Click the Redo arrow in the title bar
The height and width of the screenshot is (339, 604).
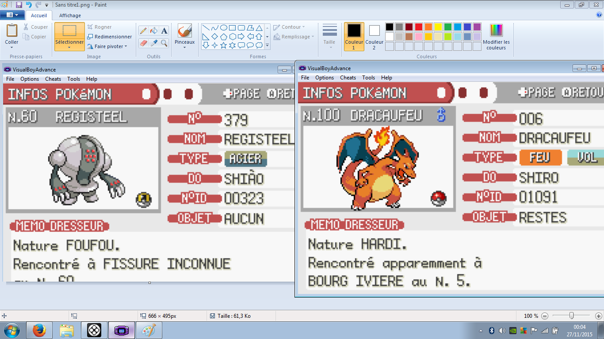coord(38,5)
